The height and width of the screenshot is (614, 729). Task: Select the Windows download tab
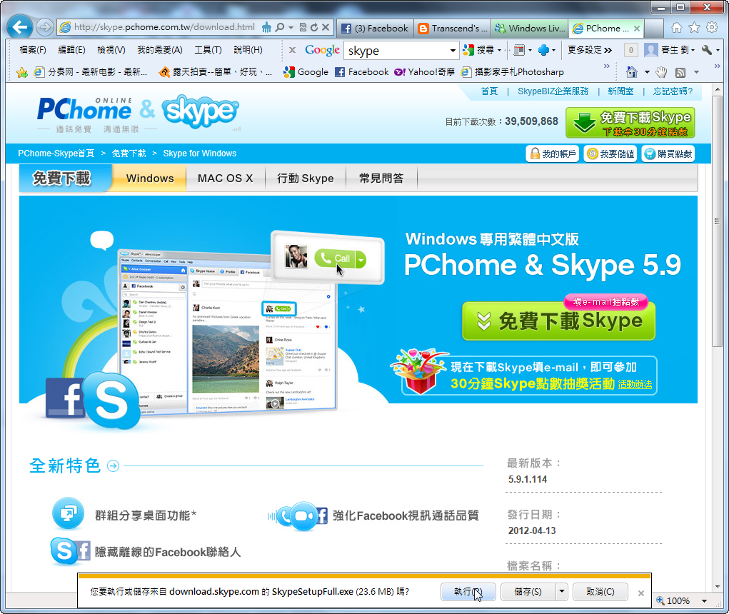(150, 178)
